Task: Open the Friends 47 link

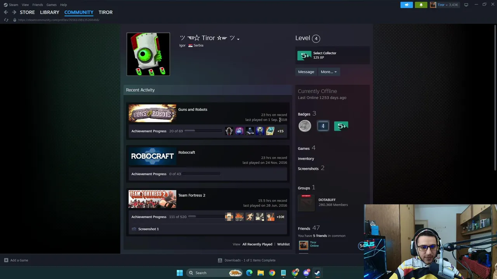Action: point(309,228)
